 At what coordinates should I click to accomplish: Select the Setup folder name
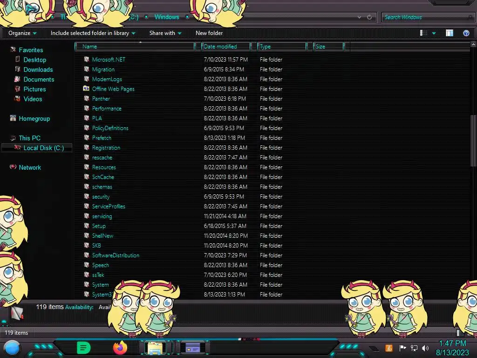(99, 226)
